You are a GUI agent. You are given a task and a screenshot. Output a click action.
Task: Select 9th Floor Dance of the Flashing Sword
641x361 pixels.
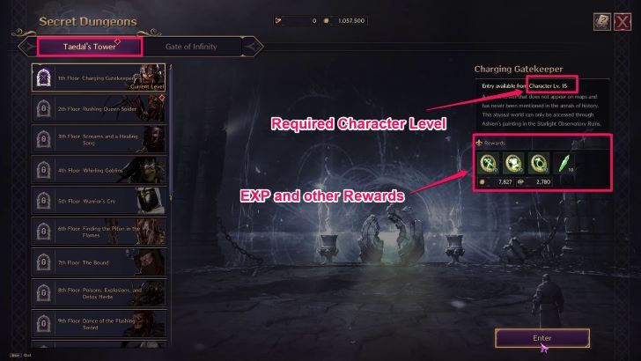(99, 324)
